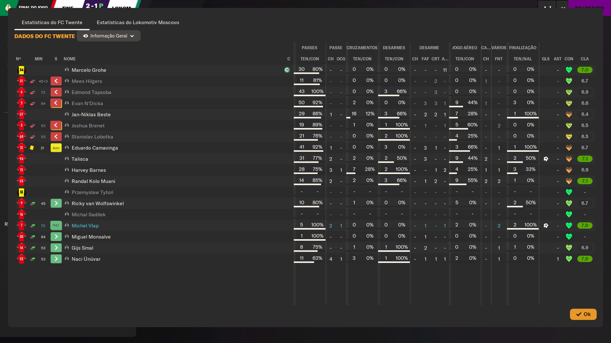Click the number 13 shirt icon of Tytoń
Screen dimensions: 611x343
click(21, 192)
